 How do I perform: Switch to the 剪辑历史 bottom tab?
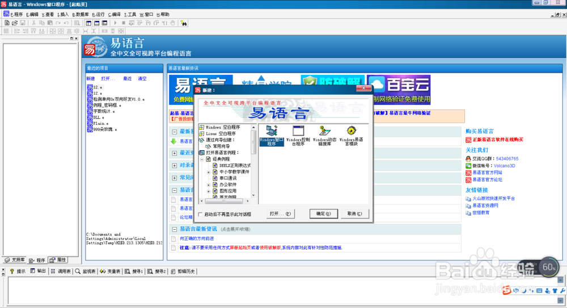183,271
